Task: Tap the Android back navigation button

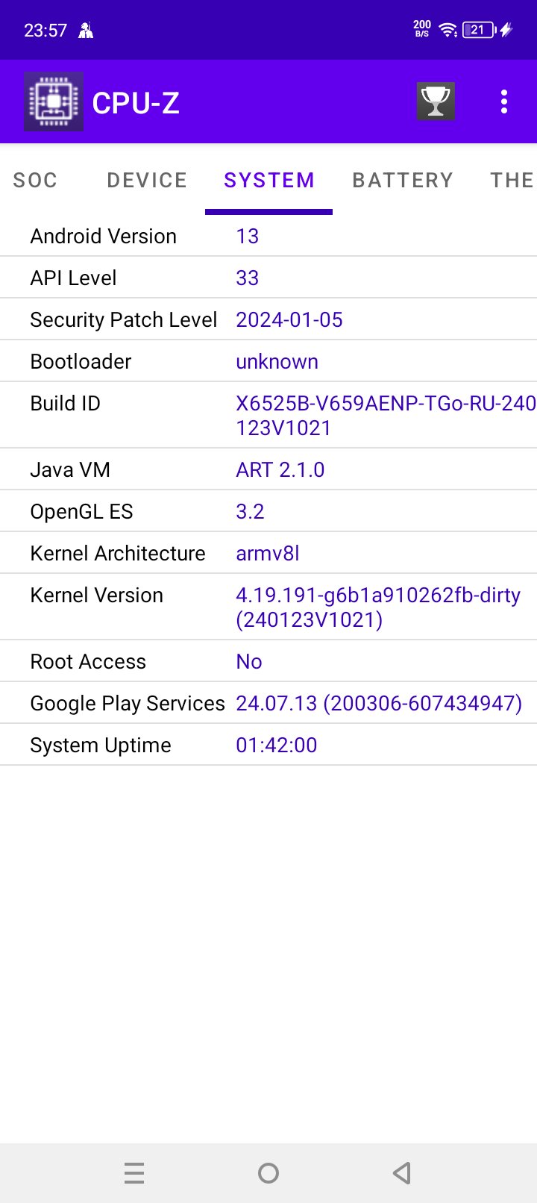Action: [402, 1173]
